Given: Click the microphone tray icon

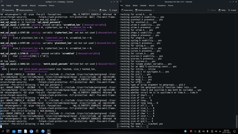Looking at the screenshot, I should click(208, 131).
